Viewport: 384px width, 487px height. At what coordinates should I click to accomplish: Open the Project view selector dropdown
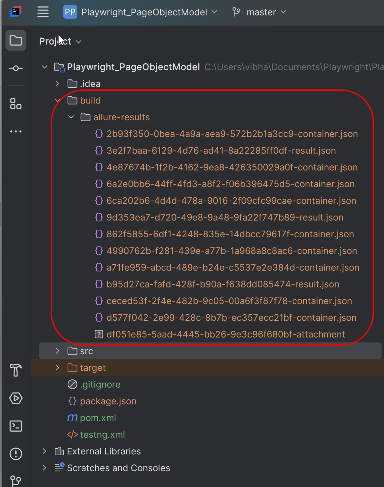[60, 41]
